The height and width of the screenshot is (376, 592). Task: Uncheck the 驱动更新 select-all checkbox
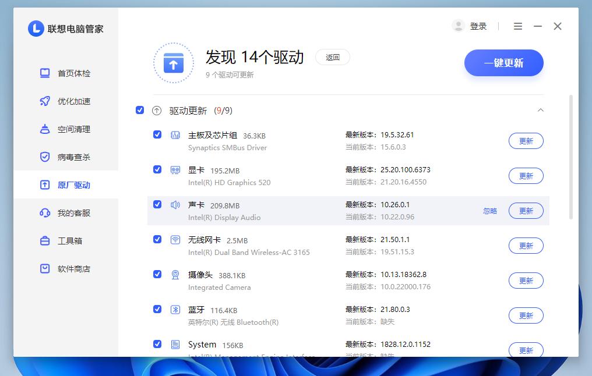pos(140,110)
